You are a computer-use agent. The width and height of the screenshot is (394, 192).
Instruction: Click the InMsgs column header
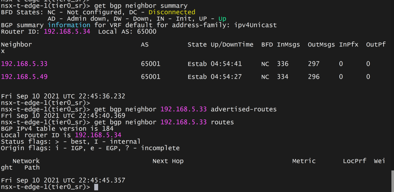point(288,45)
